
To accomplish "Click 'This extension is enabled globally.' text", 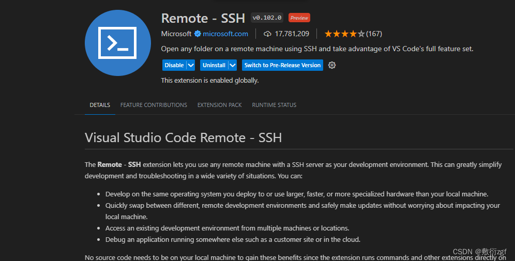I will pos(210,81).
